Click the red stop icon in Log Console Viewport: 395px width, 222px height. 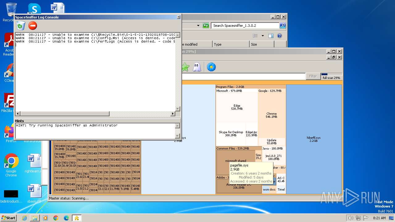pos(33,26)
